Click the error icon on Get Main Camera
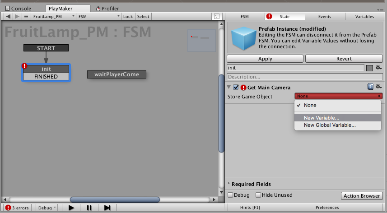387x213 pixels. tap(243, 88)
